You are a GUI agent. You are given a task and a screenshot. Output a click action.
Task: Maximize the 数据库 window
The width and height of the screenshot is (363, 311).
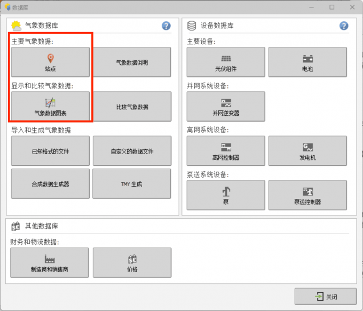(332, 7)
